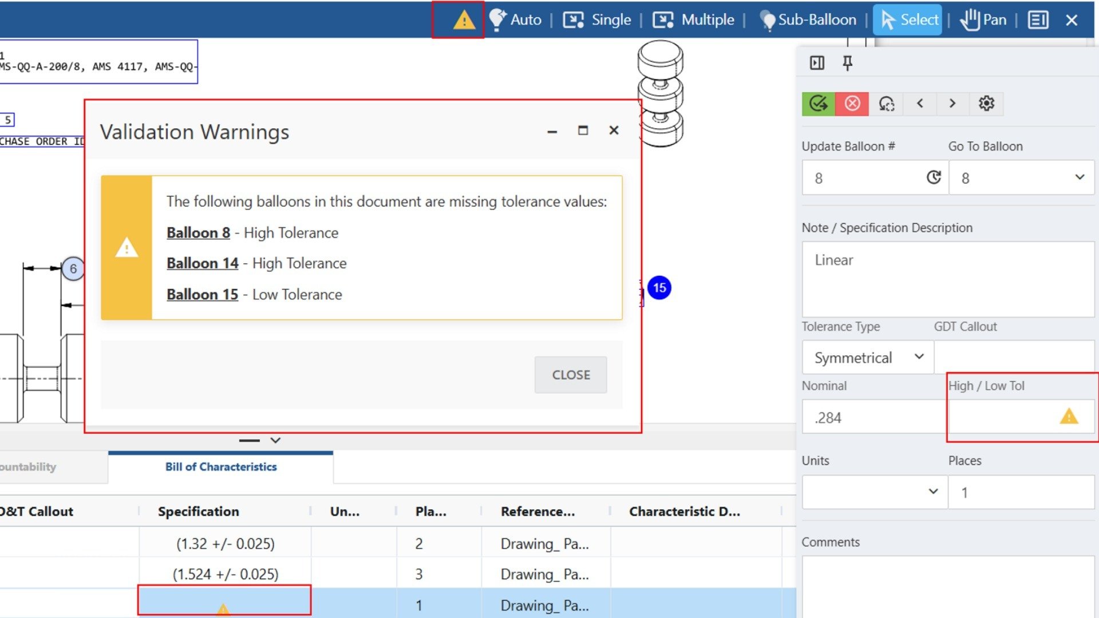Switch to the Pan hand tool

pos(983,20)
